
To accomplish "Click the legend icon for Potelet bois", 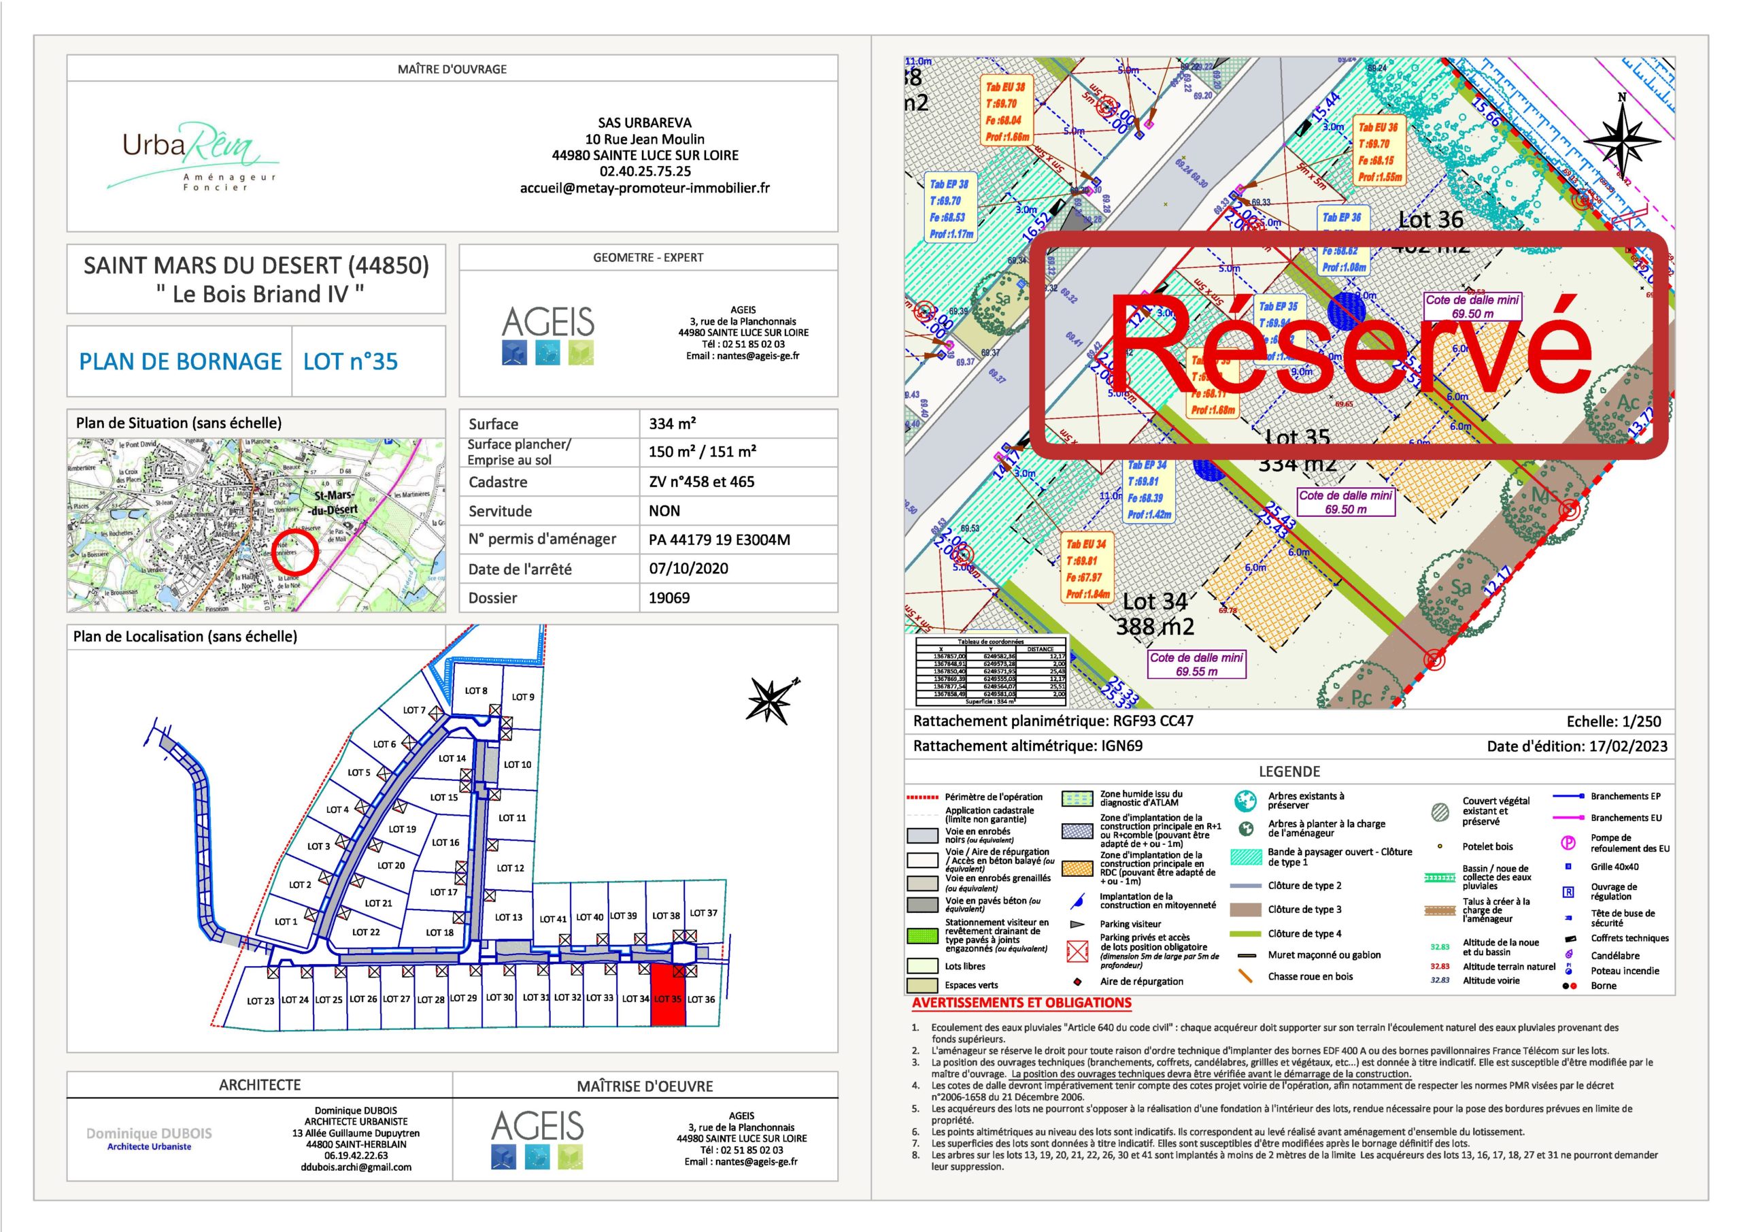I will 1439,846.
